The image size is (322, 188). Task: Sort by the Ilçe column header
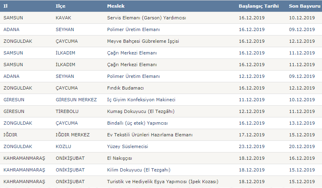(60, 6)
